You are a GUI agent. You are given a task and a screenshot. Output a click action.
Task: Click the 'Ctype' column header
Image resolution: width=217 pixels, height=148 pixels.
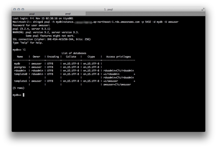click(91, 57)
